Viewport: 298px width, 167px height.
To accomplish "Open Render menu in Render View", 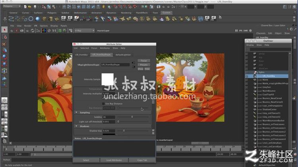I will coord(28,26).
